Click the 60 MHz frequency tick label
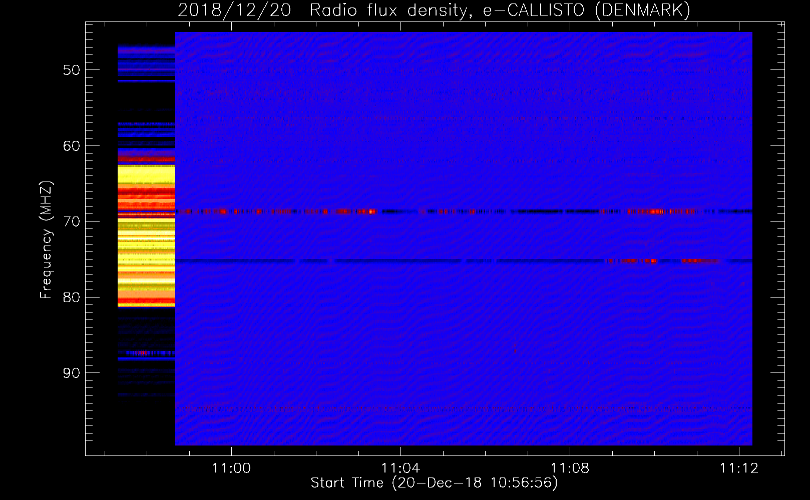Screen dimensions: 810x500 [x=72, y=146]
